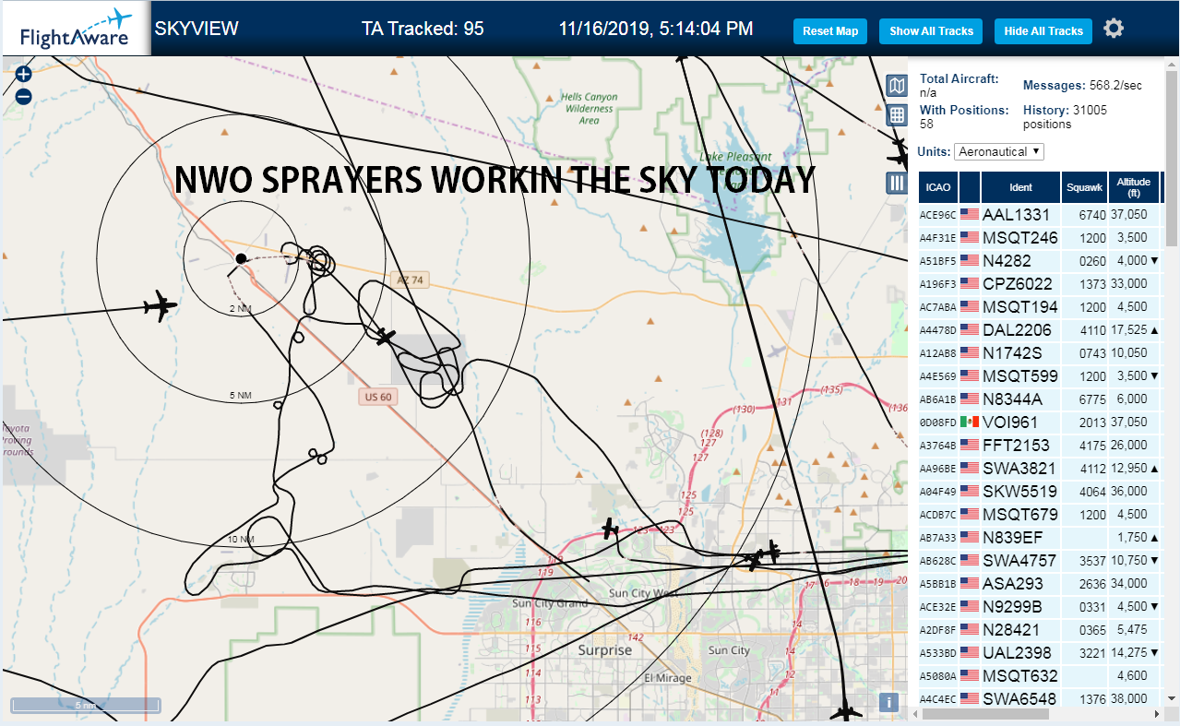The height and width of the screenshot is (726, 1180).
Task: Sort table by Squawk column header
Action: [1084, 187]
